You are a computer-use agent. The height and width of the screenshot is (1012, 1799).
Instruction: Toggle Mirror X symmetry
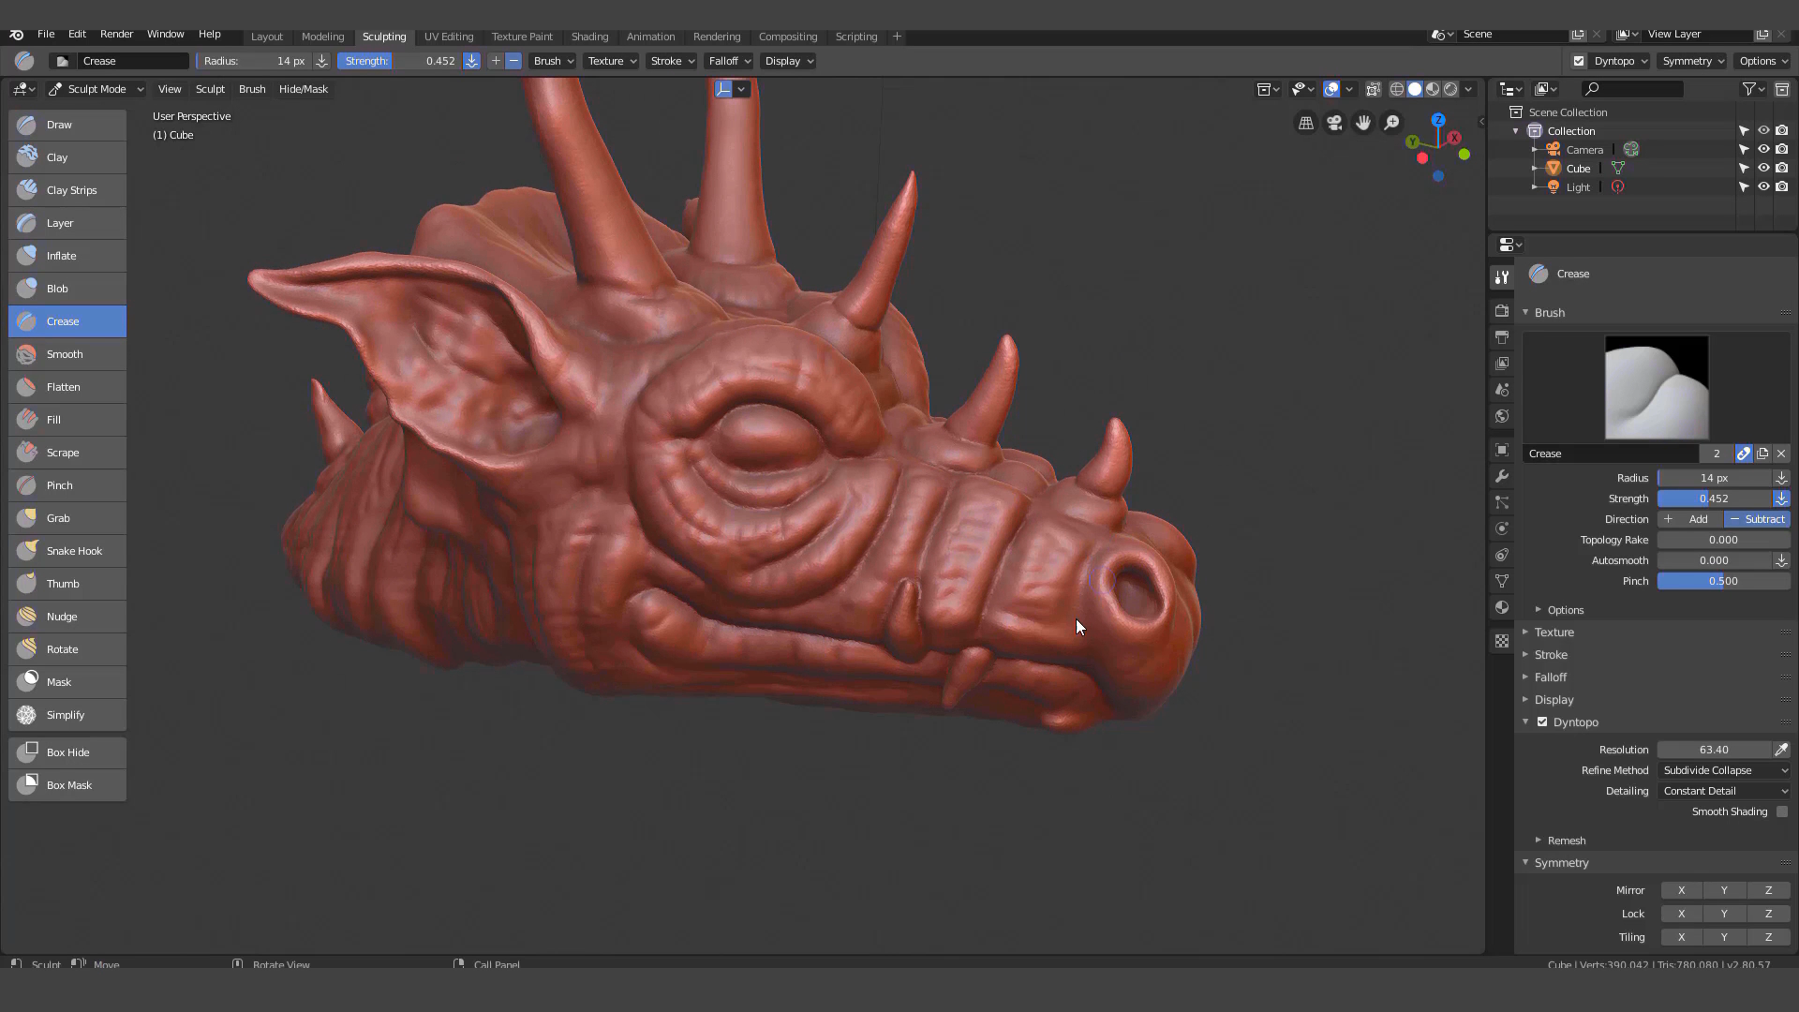point(1681,890)
